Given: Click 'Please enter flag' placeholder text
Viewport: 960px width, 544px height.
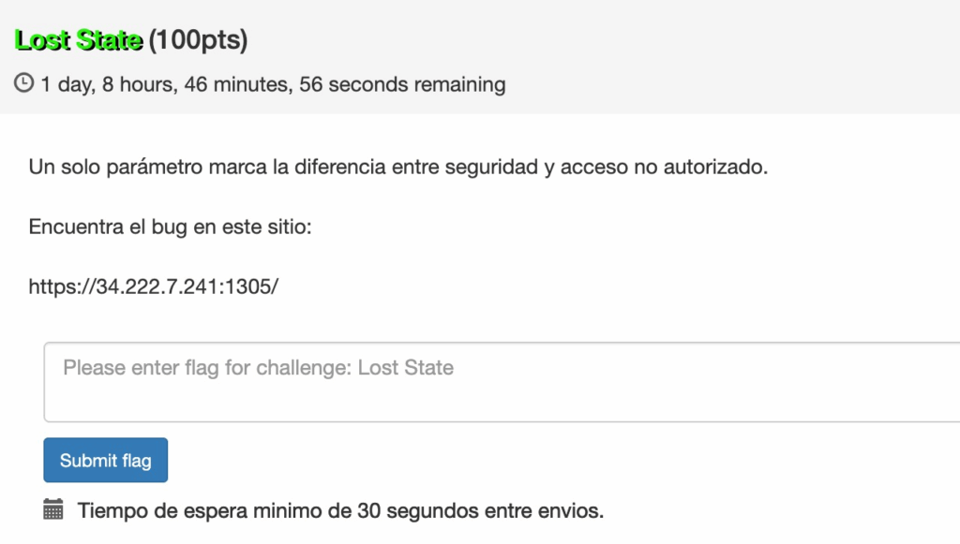Looking at the screenshot, I should point(258,368).
